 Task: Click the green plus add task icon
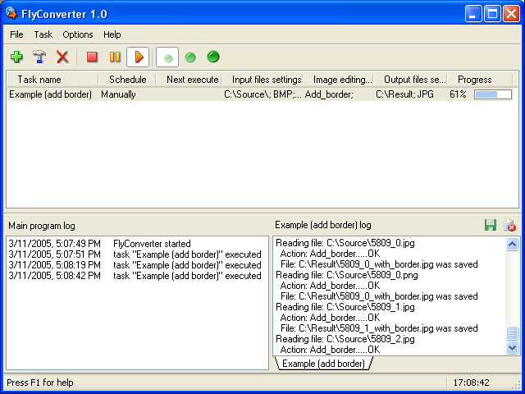(16, 57)
